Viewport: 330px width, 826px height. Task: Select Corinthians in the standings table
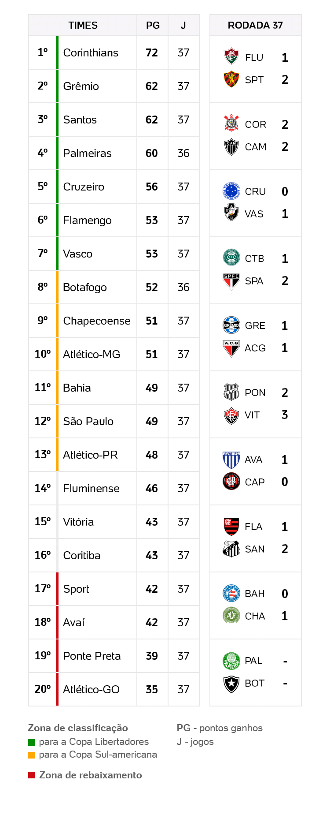point(91,52)
